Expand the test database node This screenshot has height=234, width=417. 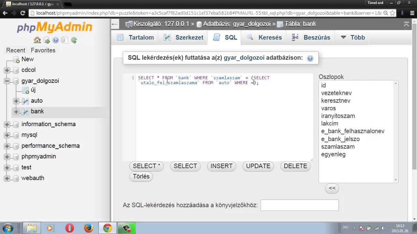[7, 168]
